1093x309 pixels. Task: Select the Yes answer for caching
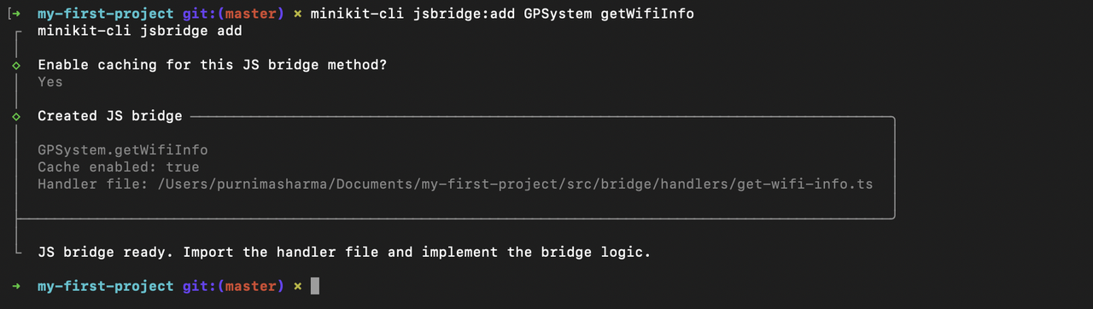tap(50, 82)
